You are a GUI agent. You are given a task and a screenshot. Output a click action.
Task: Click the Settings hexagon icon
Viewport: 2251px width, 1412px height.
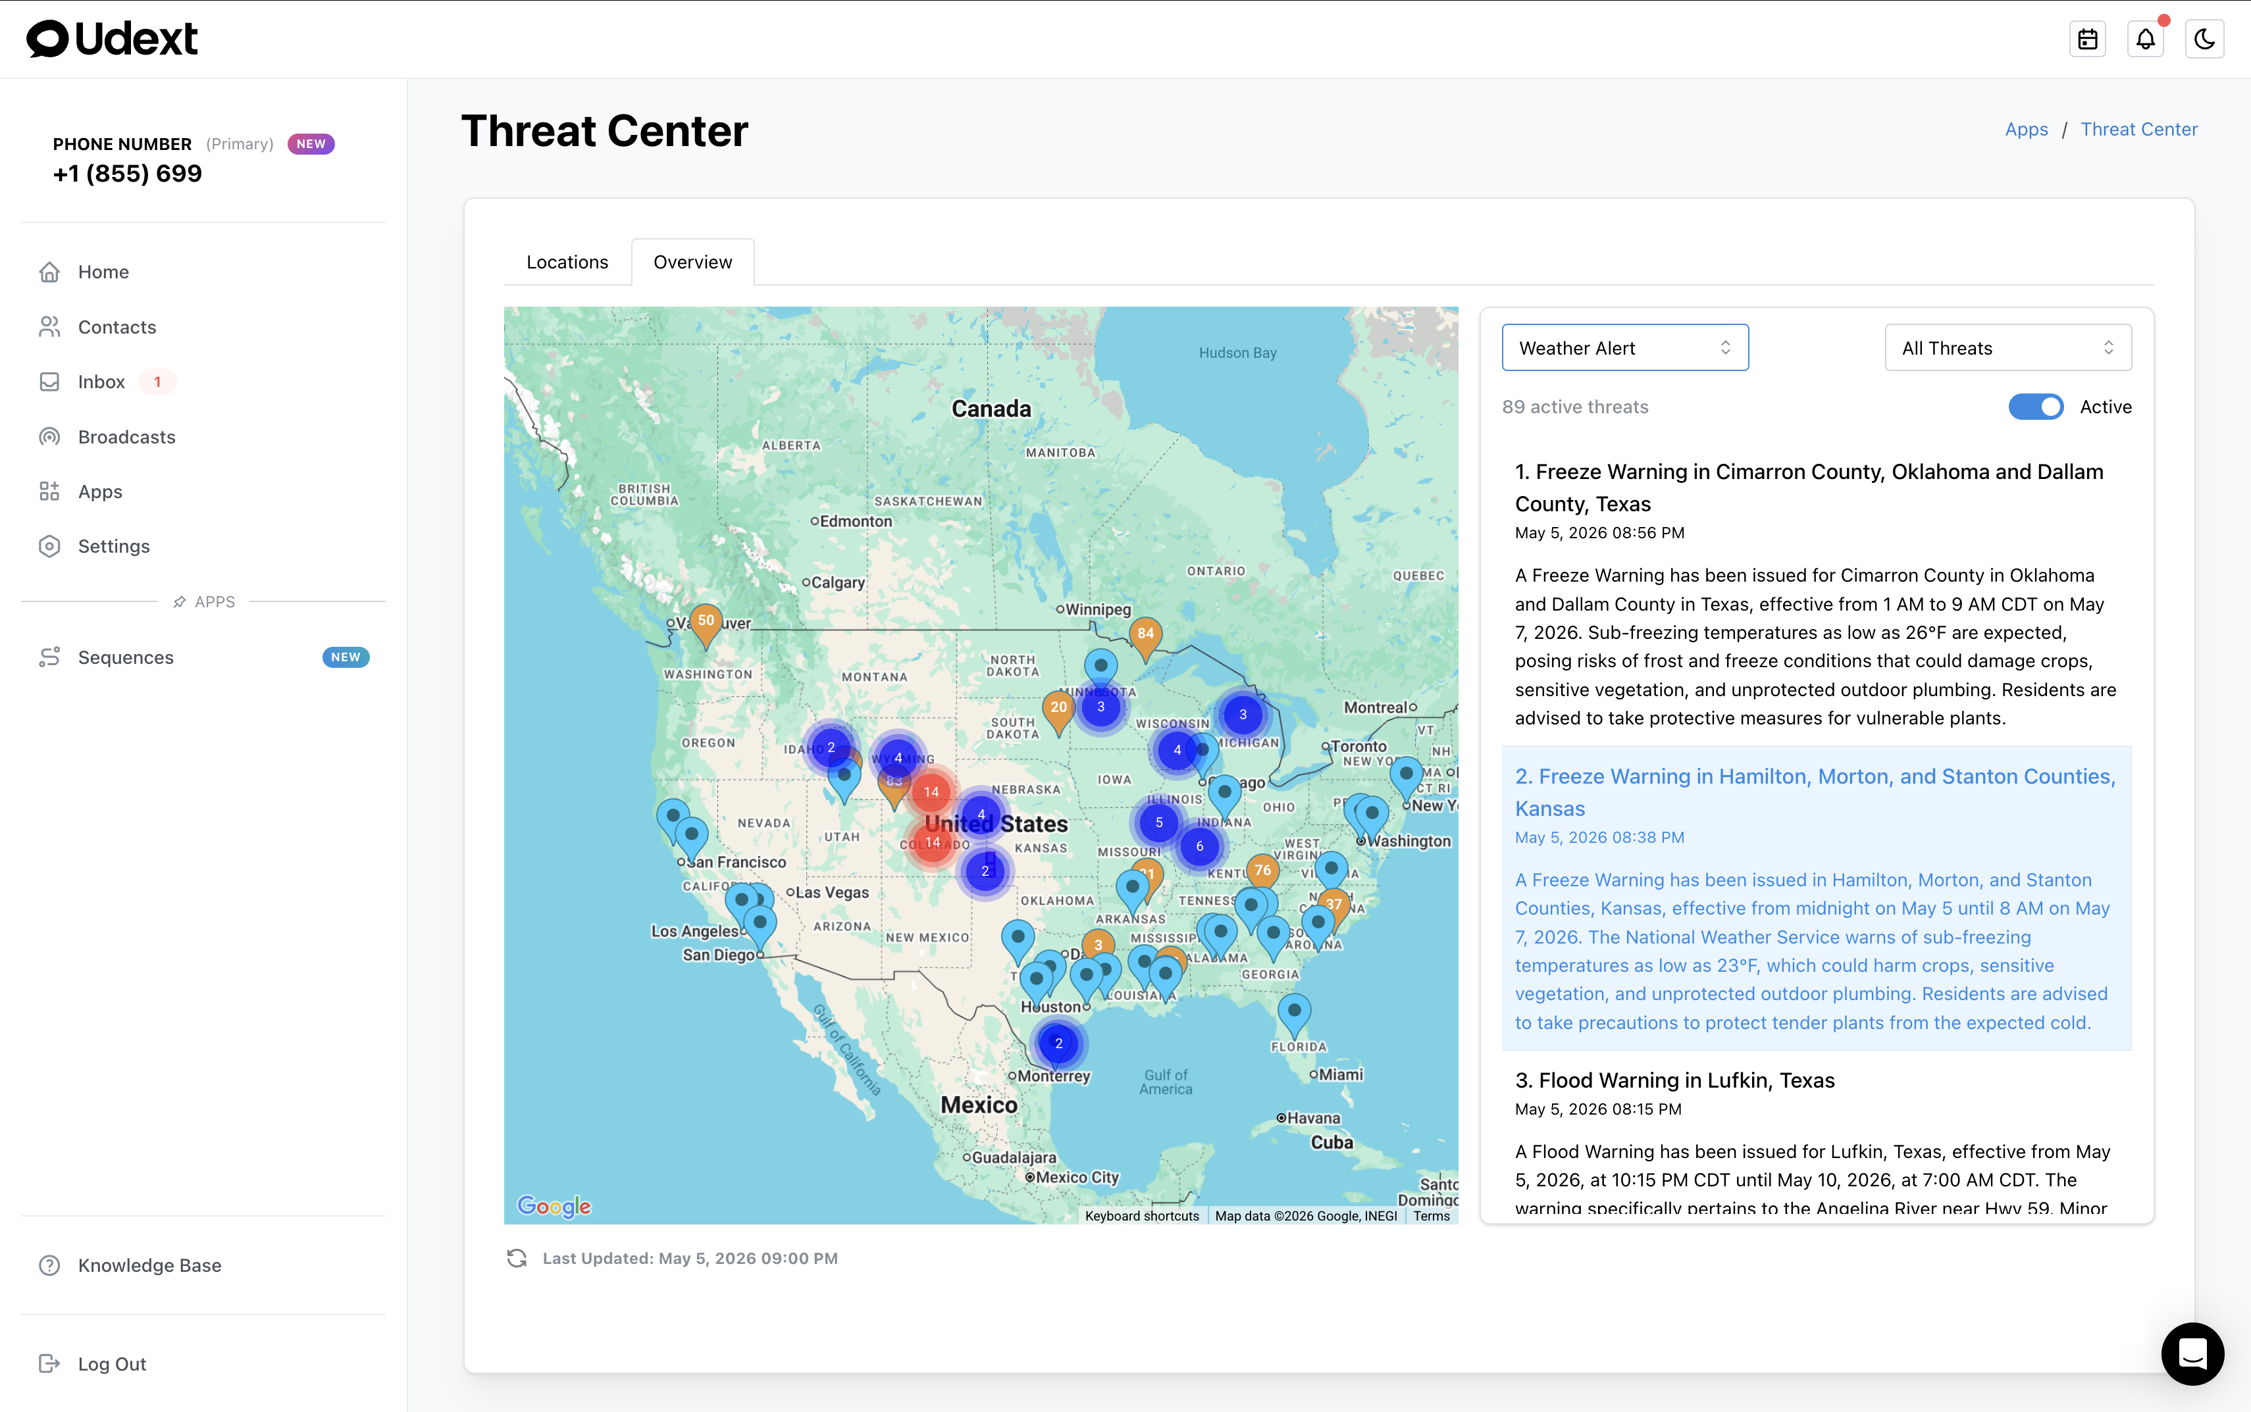(x=49, y=546)
